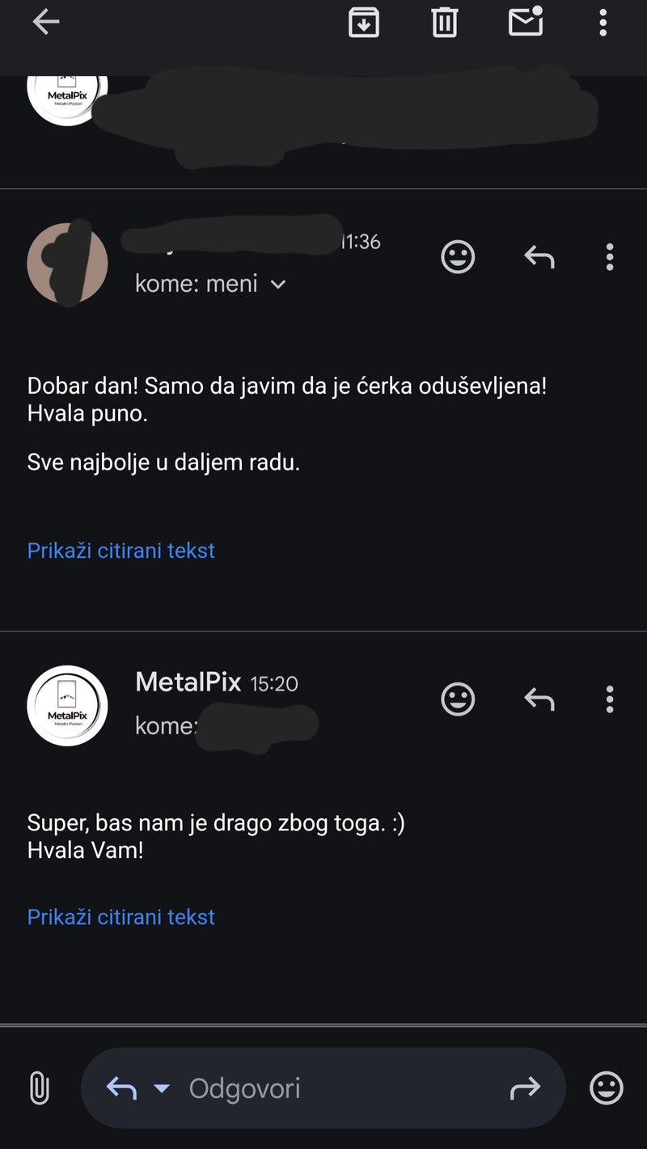This screenshot has height=1149, width=647.
Task: Show quoted text under 'Hvala Vam!' message
Action: tap(121, 917)
